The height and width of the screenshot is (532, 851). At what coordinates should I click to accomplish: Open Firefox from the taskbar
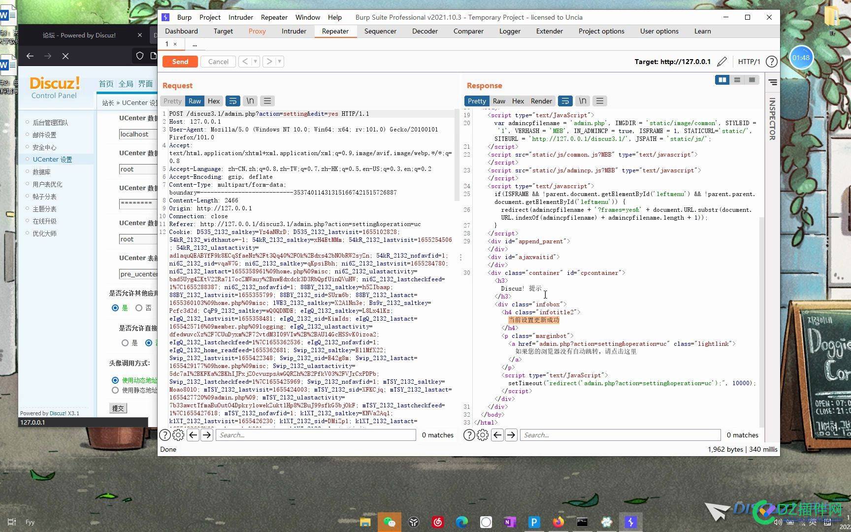(558, 522)
